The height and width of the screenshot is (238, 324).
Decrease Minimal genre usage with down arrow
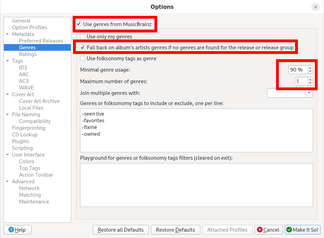[310, 72]
